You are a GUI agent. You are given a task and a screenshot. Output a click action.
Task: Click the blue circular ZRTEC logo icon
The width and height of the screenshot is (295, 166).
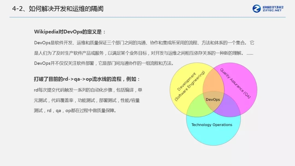tap(256, 8)
